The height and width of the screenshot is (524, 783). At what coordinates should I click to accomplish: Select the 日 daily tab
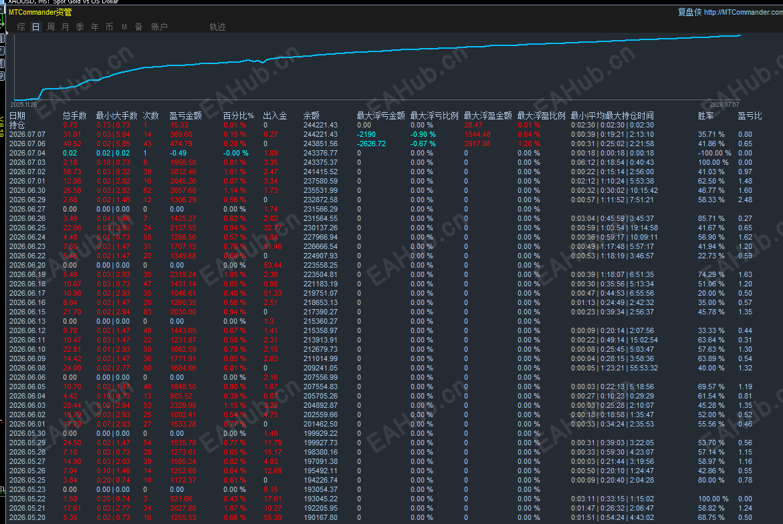tap(36, 27)
